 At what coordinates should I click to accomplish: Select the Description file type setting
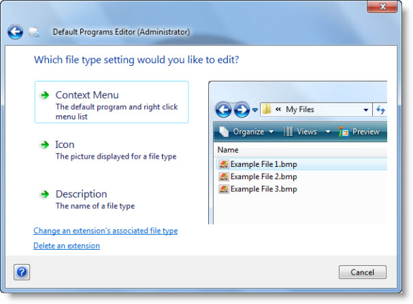click(x=112, y=199)
